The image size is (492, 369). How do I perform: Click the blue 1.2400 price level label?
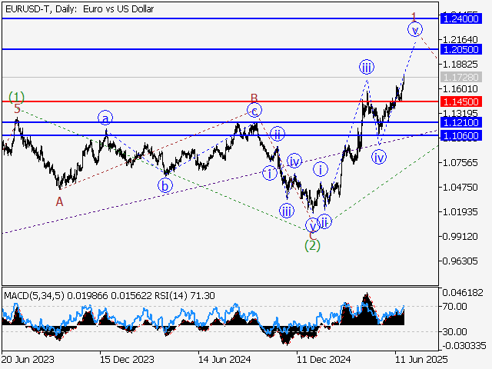[x=461, y=18]
